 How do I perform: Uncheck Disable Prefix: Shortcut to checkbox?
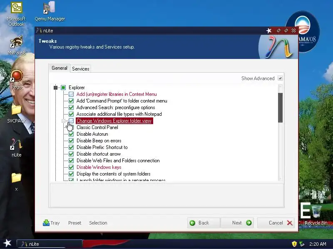click(x=71, y=147)
